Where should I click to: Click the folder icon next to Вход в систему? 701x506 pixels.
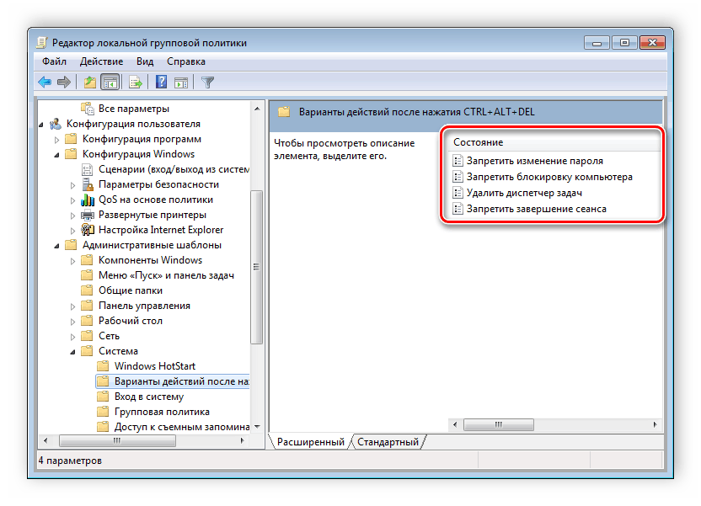[104, 397]
